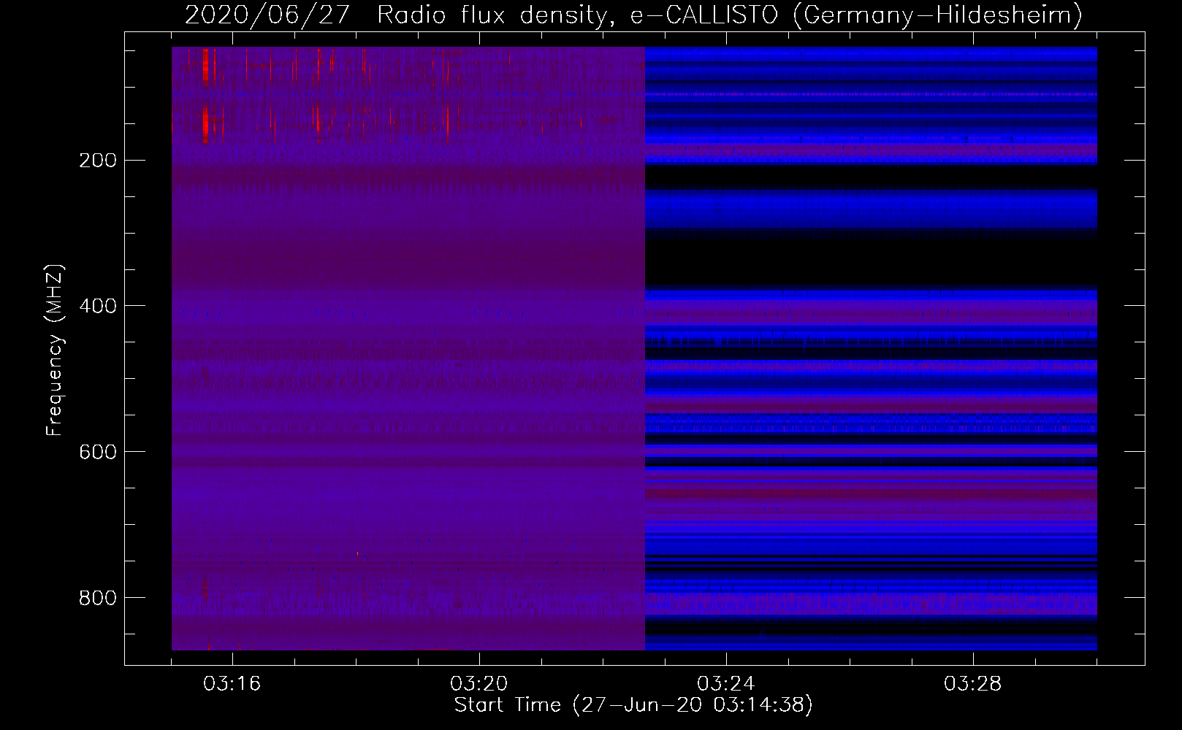Click the plot title 'Radio flux density, e-CALLISTO (Germany-Hildesheim)'

pyautogui.click(x=730, y=15)
